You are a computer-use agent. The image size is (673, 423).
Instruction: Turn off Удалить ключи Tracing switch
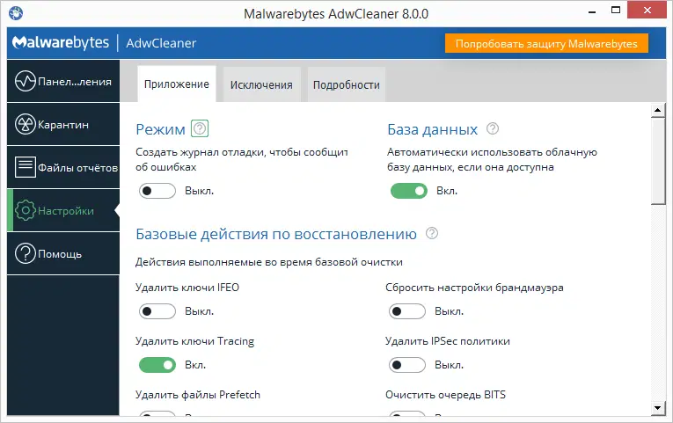(157, 365)
